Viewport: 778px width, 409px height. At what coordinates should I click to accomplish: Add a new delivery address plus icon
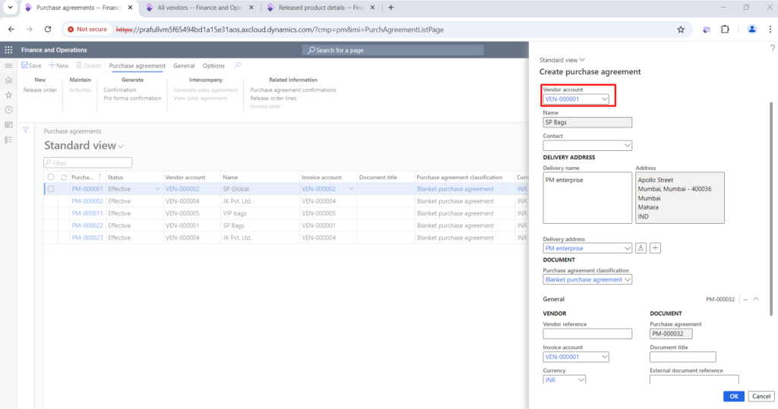coord(655,248)
